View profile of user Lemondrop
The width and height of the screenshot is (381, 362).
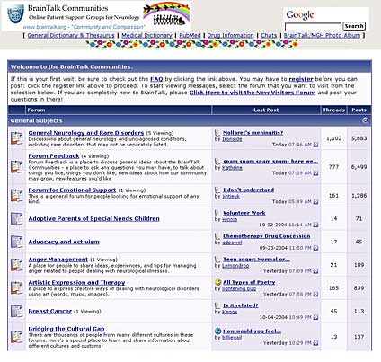(x=235, y=266)
